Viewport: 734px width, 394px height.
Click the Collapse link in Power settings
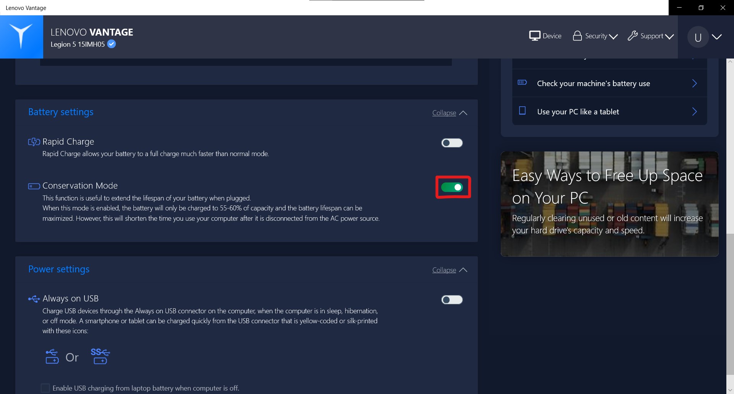pyautogui.click(x=444, y=270)
